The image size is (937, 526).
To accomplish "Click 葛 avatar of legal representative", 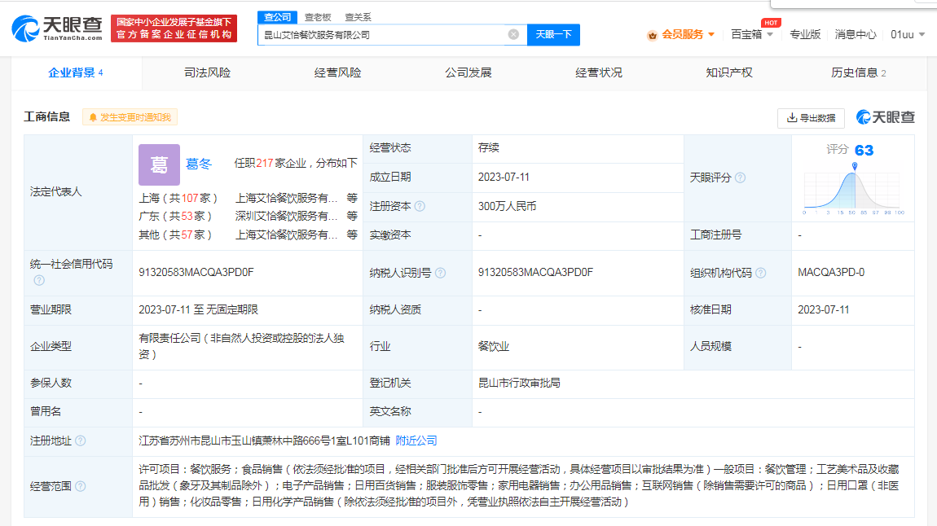I will 159,165.
